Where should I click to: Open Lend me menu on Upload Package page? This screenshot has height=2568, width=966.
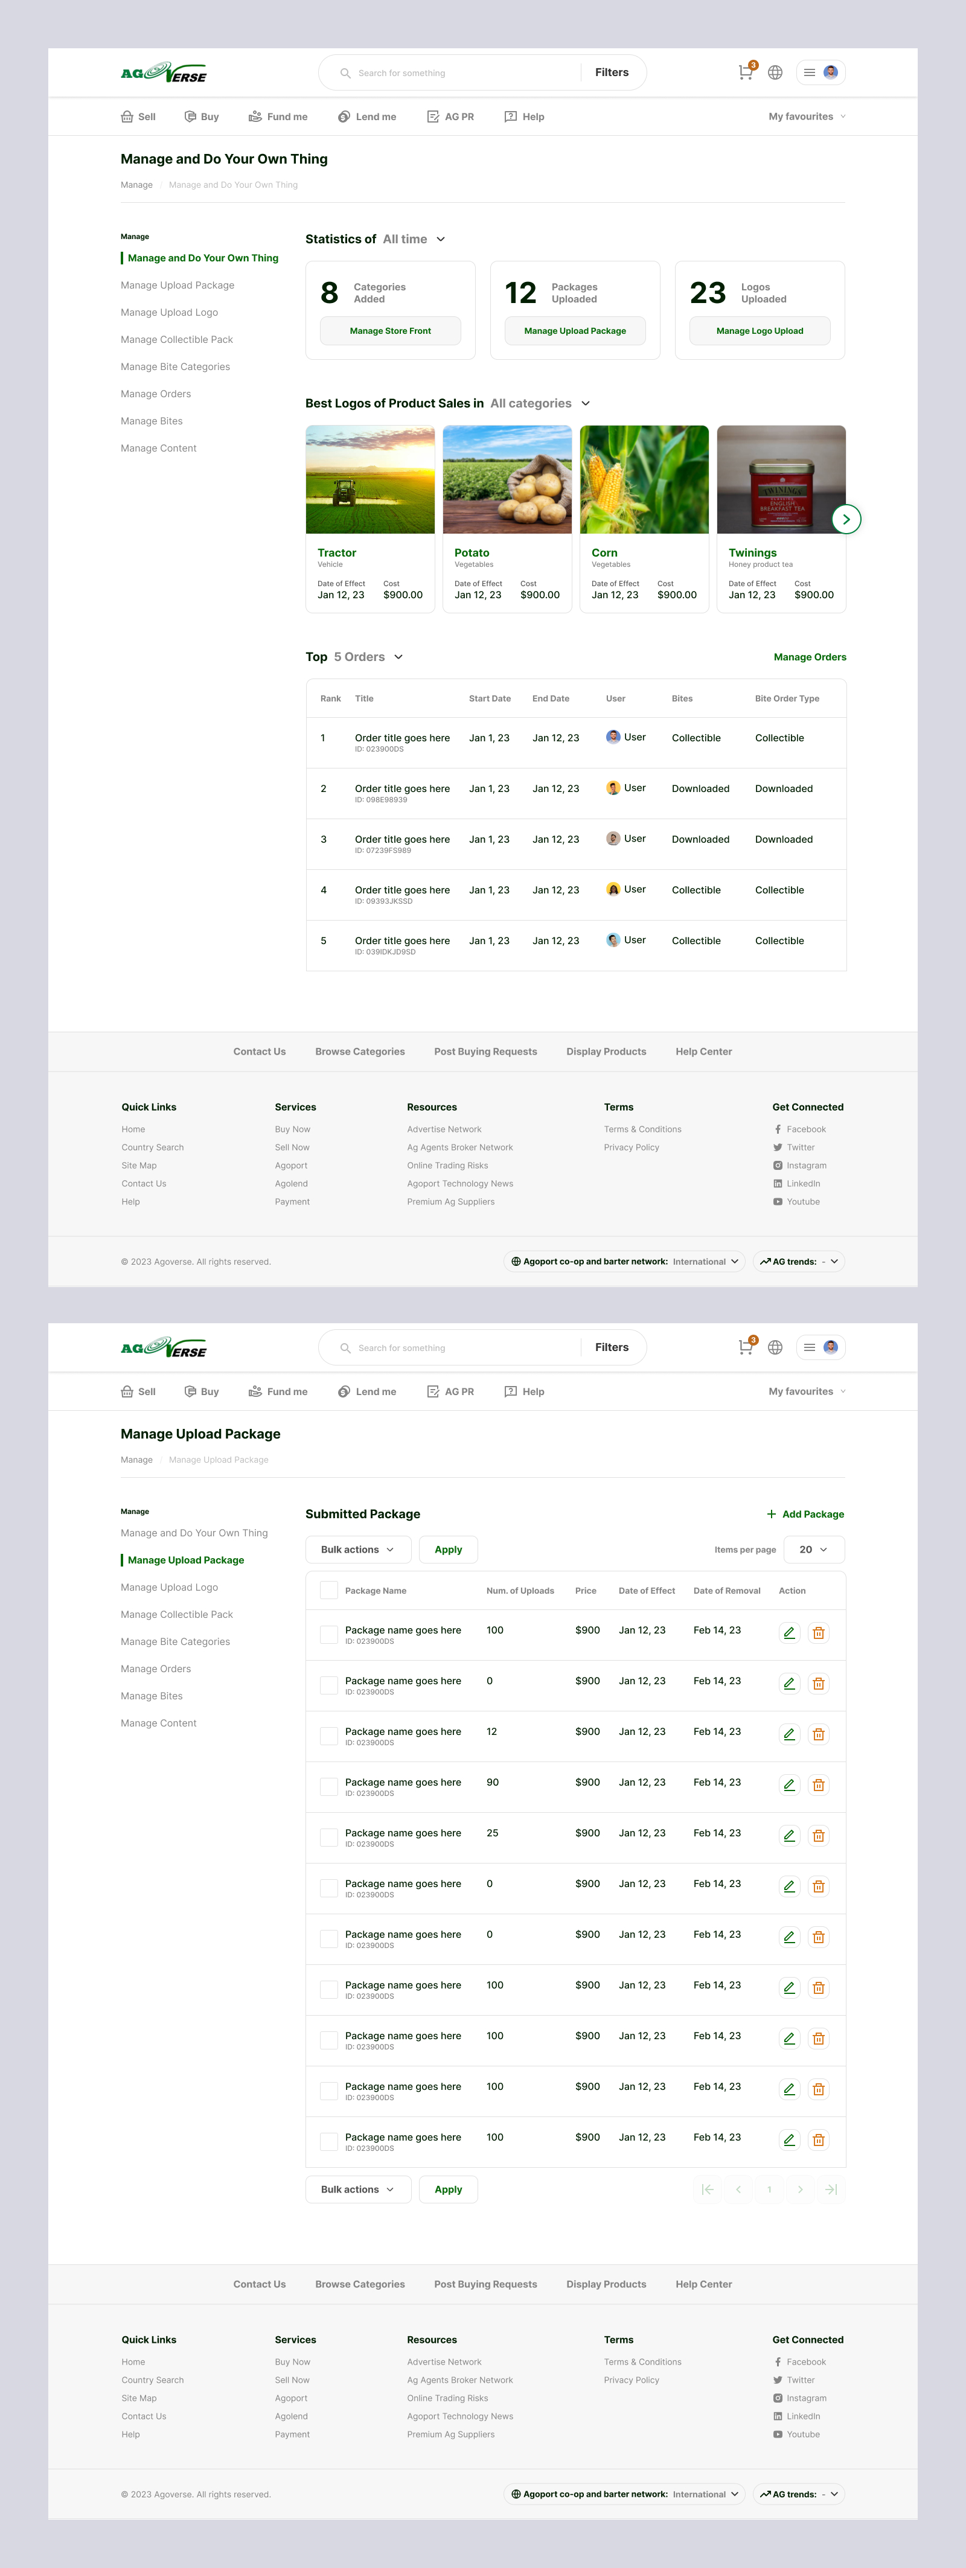(367, 1391)
